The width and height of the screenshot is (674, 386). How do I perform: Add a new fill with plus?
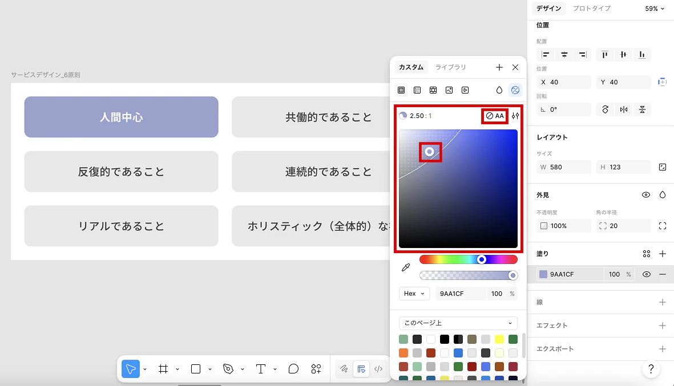pyautogui.click(x=663, y=254)
